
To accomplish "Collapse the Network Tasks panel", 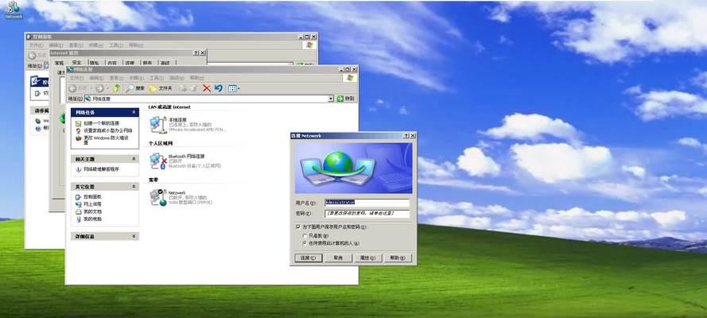I will tap(134, 112).
